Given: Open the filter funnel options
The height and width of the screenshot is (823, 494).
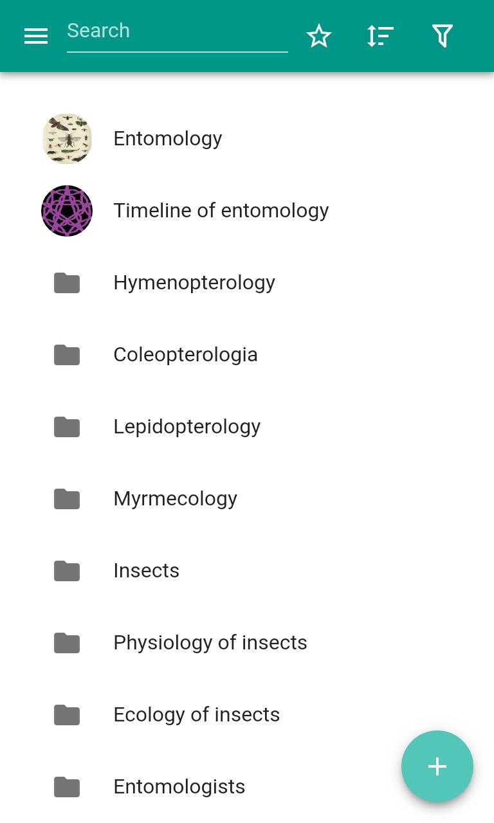Looking at the screenshot, I should click(x=443, y=36).
